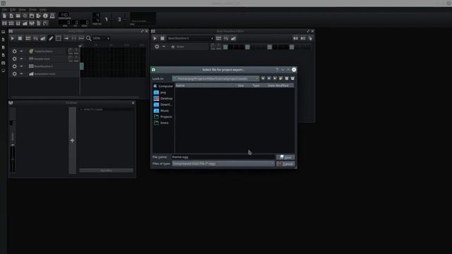Open Automation track gear menu
The height and width of the screenshot is (254, 452).
coord(14,74)
